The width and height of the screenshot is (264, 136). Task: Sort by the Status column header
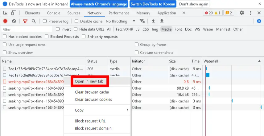[97, 61]
